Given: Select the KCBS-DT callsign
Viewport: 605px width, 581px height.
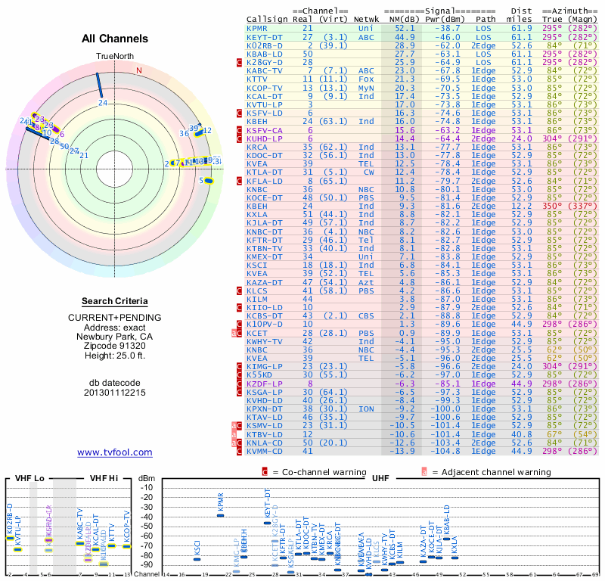Looking at the screenshot, I should click(x=265, y=315).
